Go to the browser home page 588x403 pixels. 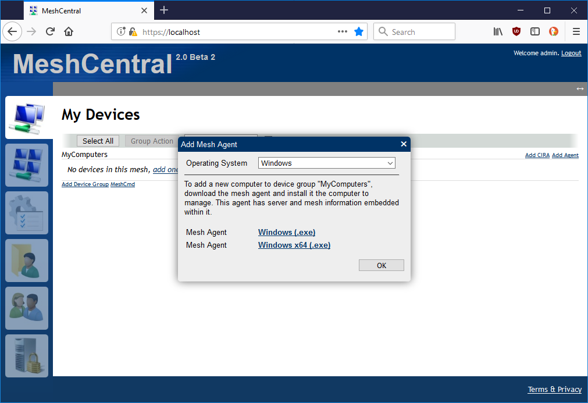[x=69, y=31]
